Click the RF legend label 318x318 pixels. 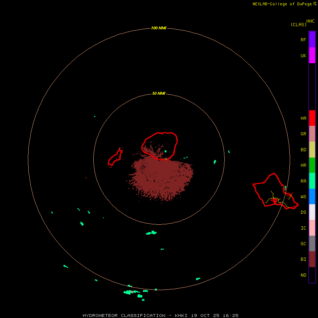[303, 40]
